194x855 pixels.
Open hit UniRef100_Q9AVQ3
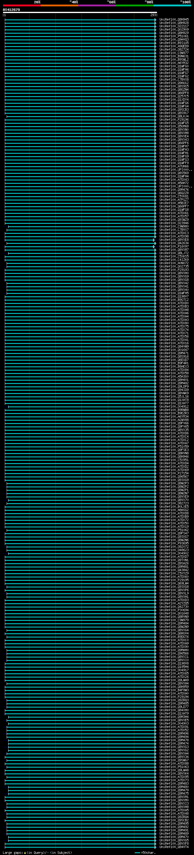click(x=174, y=39)
